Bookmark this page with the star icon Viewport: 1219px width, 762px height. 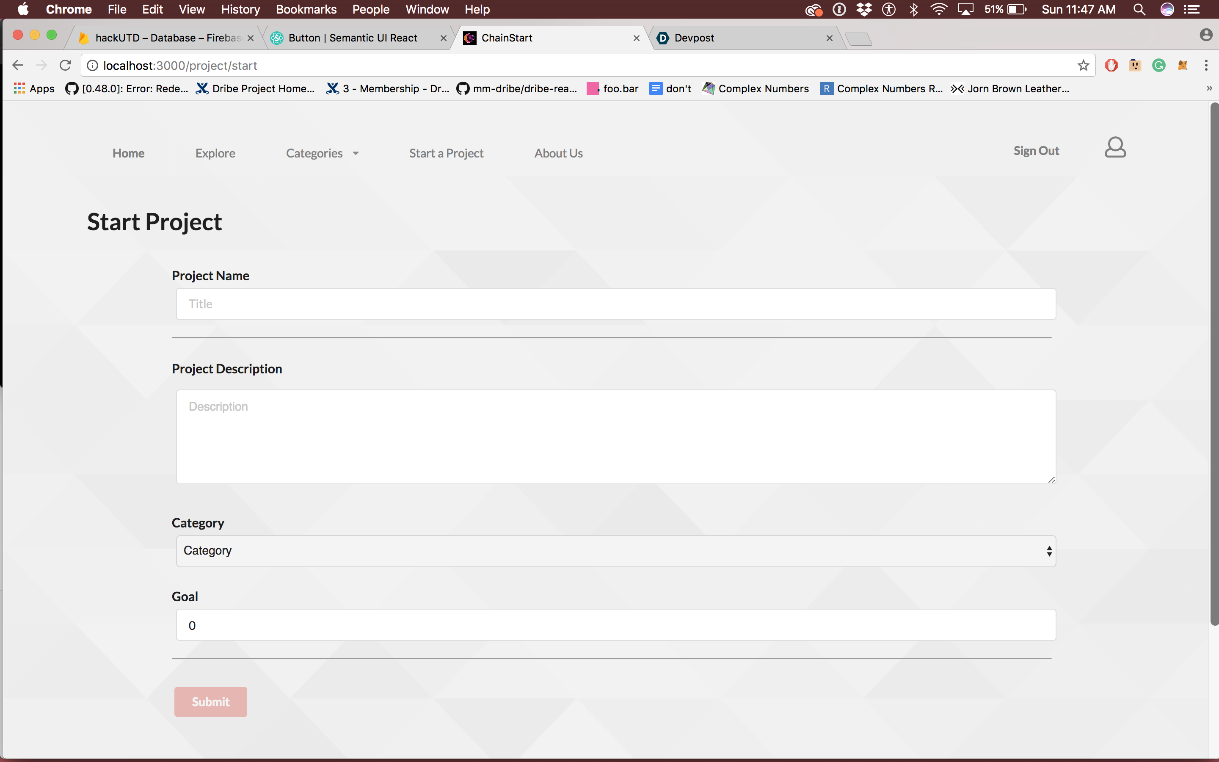[x=1083, y=66]
